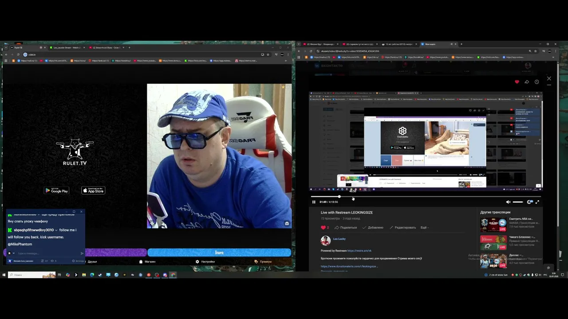
Task: Mute the VK video volume icon
Action: click(508, 202)
